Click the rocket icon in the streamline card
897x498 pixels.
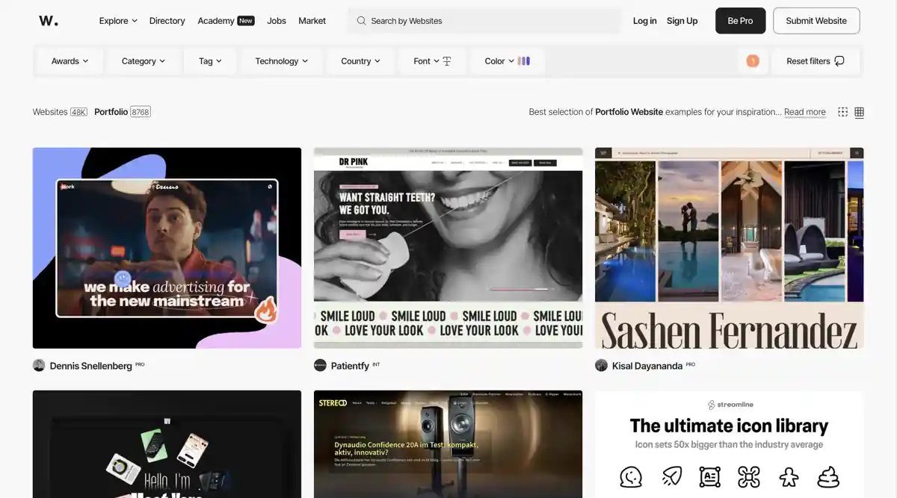[x=671, y=476]
